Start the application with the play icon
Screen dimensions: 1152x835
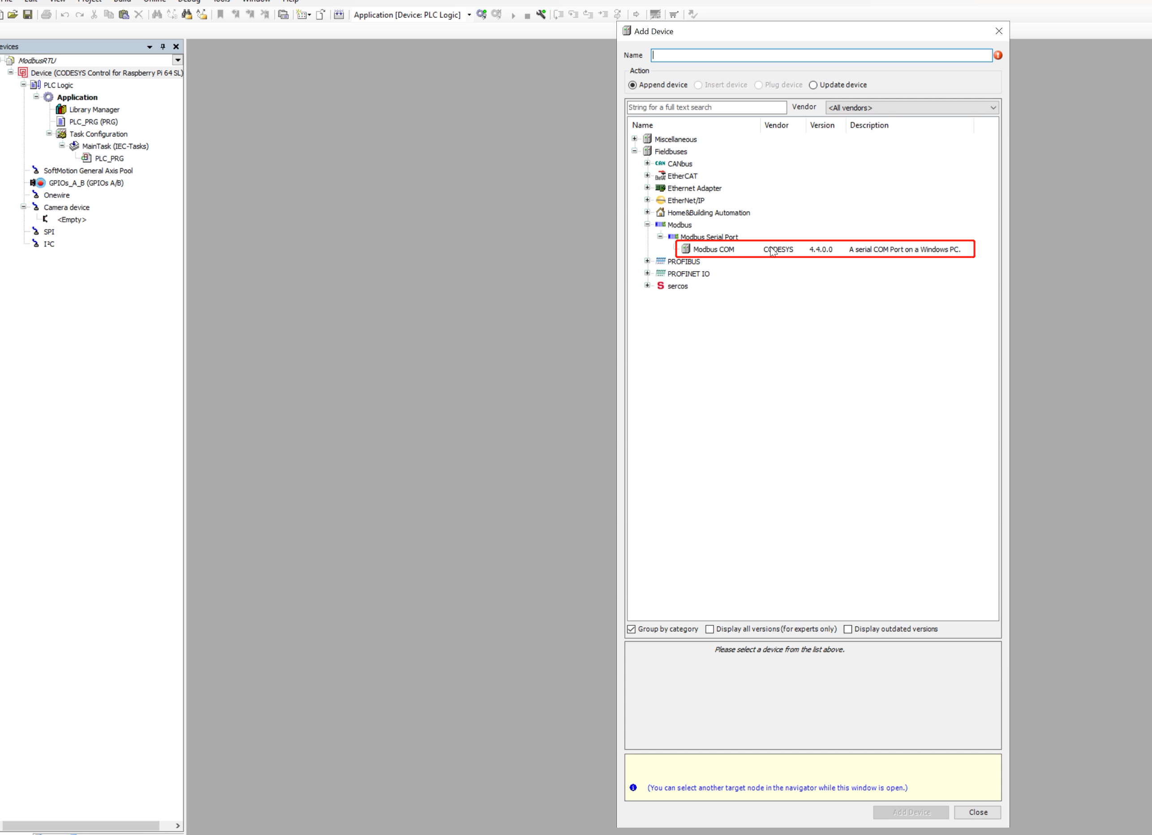click(x=513, y=16)
